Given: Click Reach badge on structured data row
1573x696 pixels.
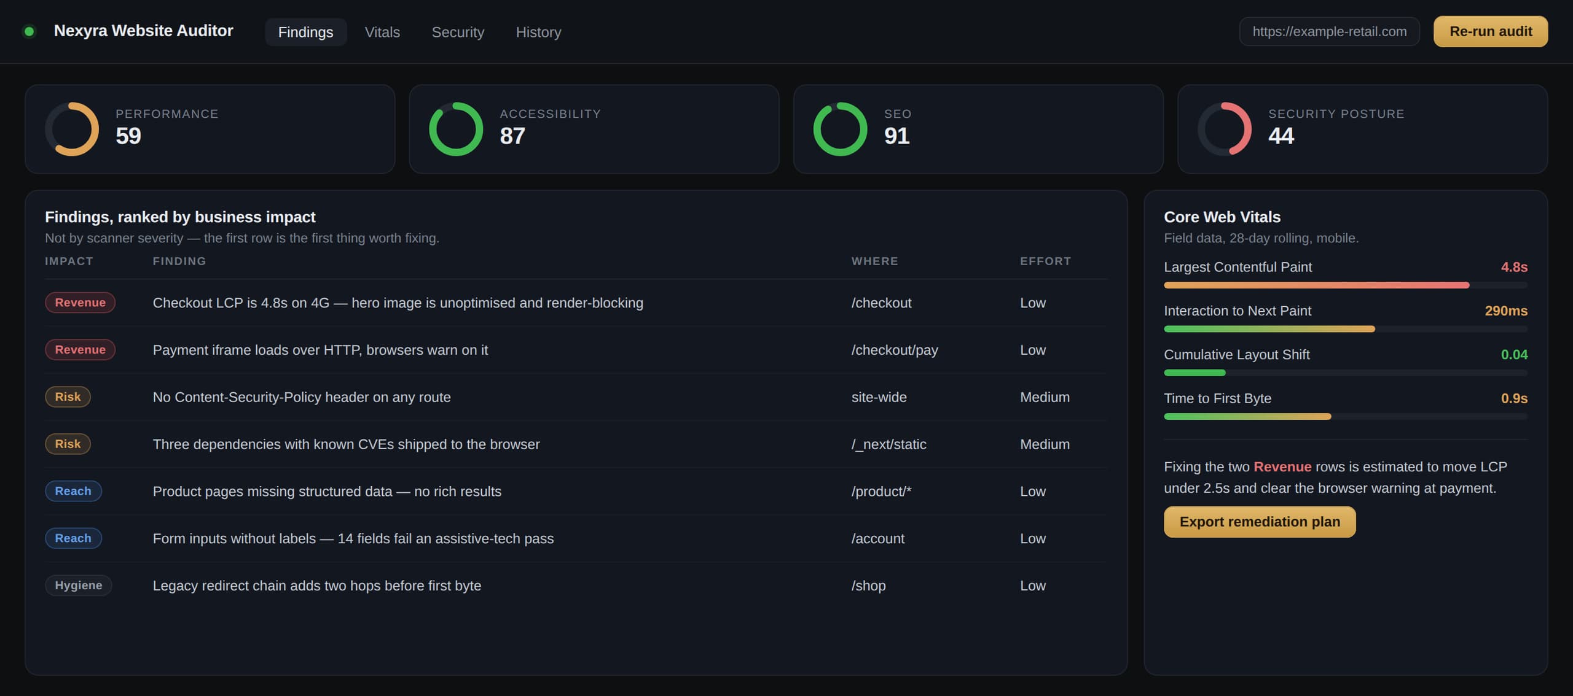Looking at the screenshot, I should [x=73, y=491].
